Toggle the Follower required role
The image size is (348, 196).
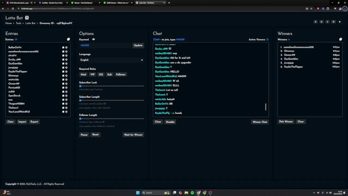tap(121, 74)
